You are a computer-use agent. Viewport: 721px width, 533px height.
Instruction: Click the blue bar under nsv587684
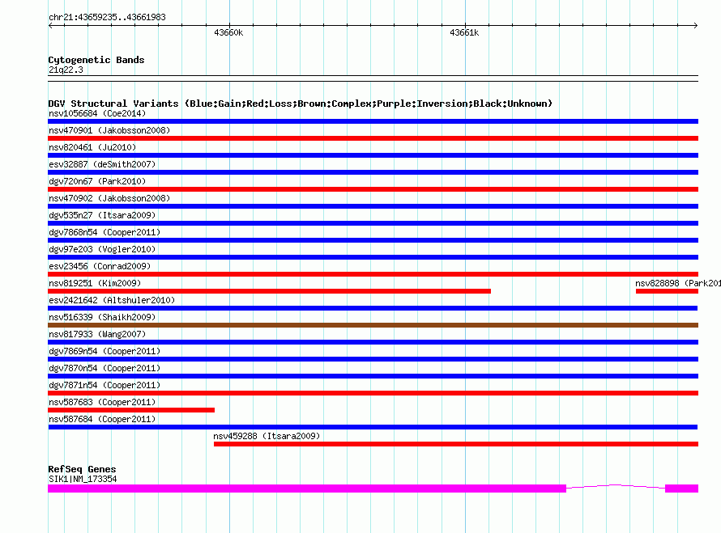tap(373, 427)
